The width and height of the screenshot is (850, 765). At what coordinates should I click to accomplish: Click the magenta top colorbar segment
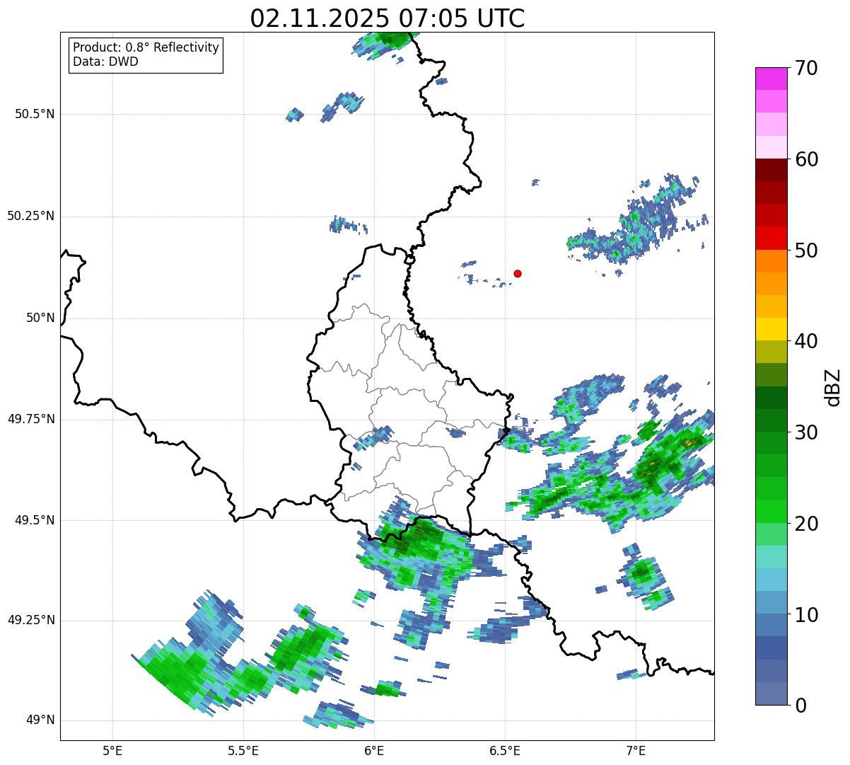click(x=771, y=79)
